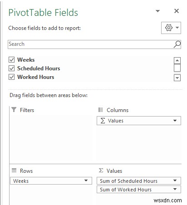Click the Sigma icon beside Values area
187x205 pixels.
pyautogui.click(x=101, y=171)
